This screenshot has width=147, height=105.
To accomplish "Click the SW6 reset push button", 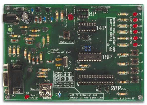I will coord(67,35).
